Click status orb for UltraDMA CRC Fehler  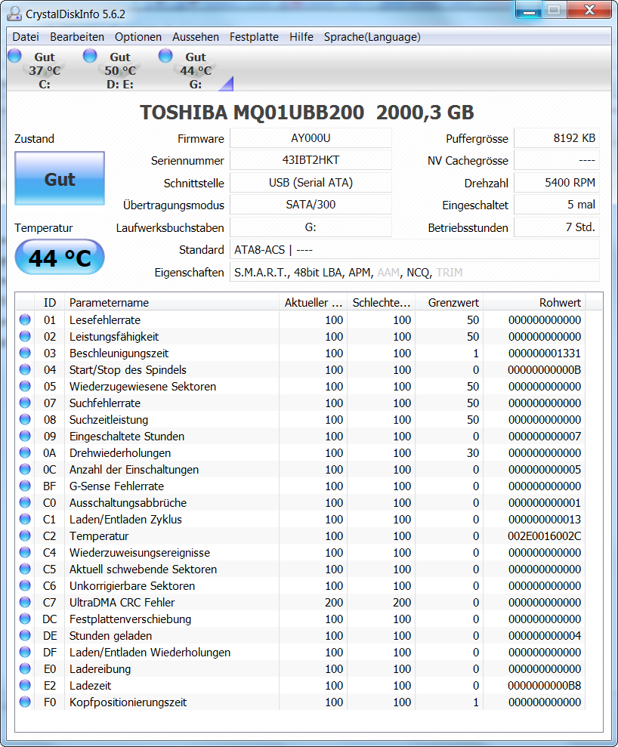click(x=25, y=602)
